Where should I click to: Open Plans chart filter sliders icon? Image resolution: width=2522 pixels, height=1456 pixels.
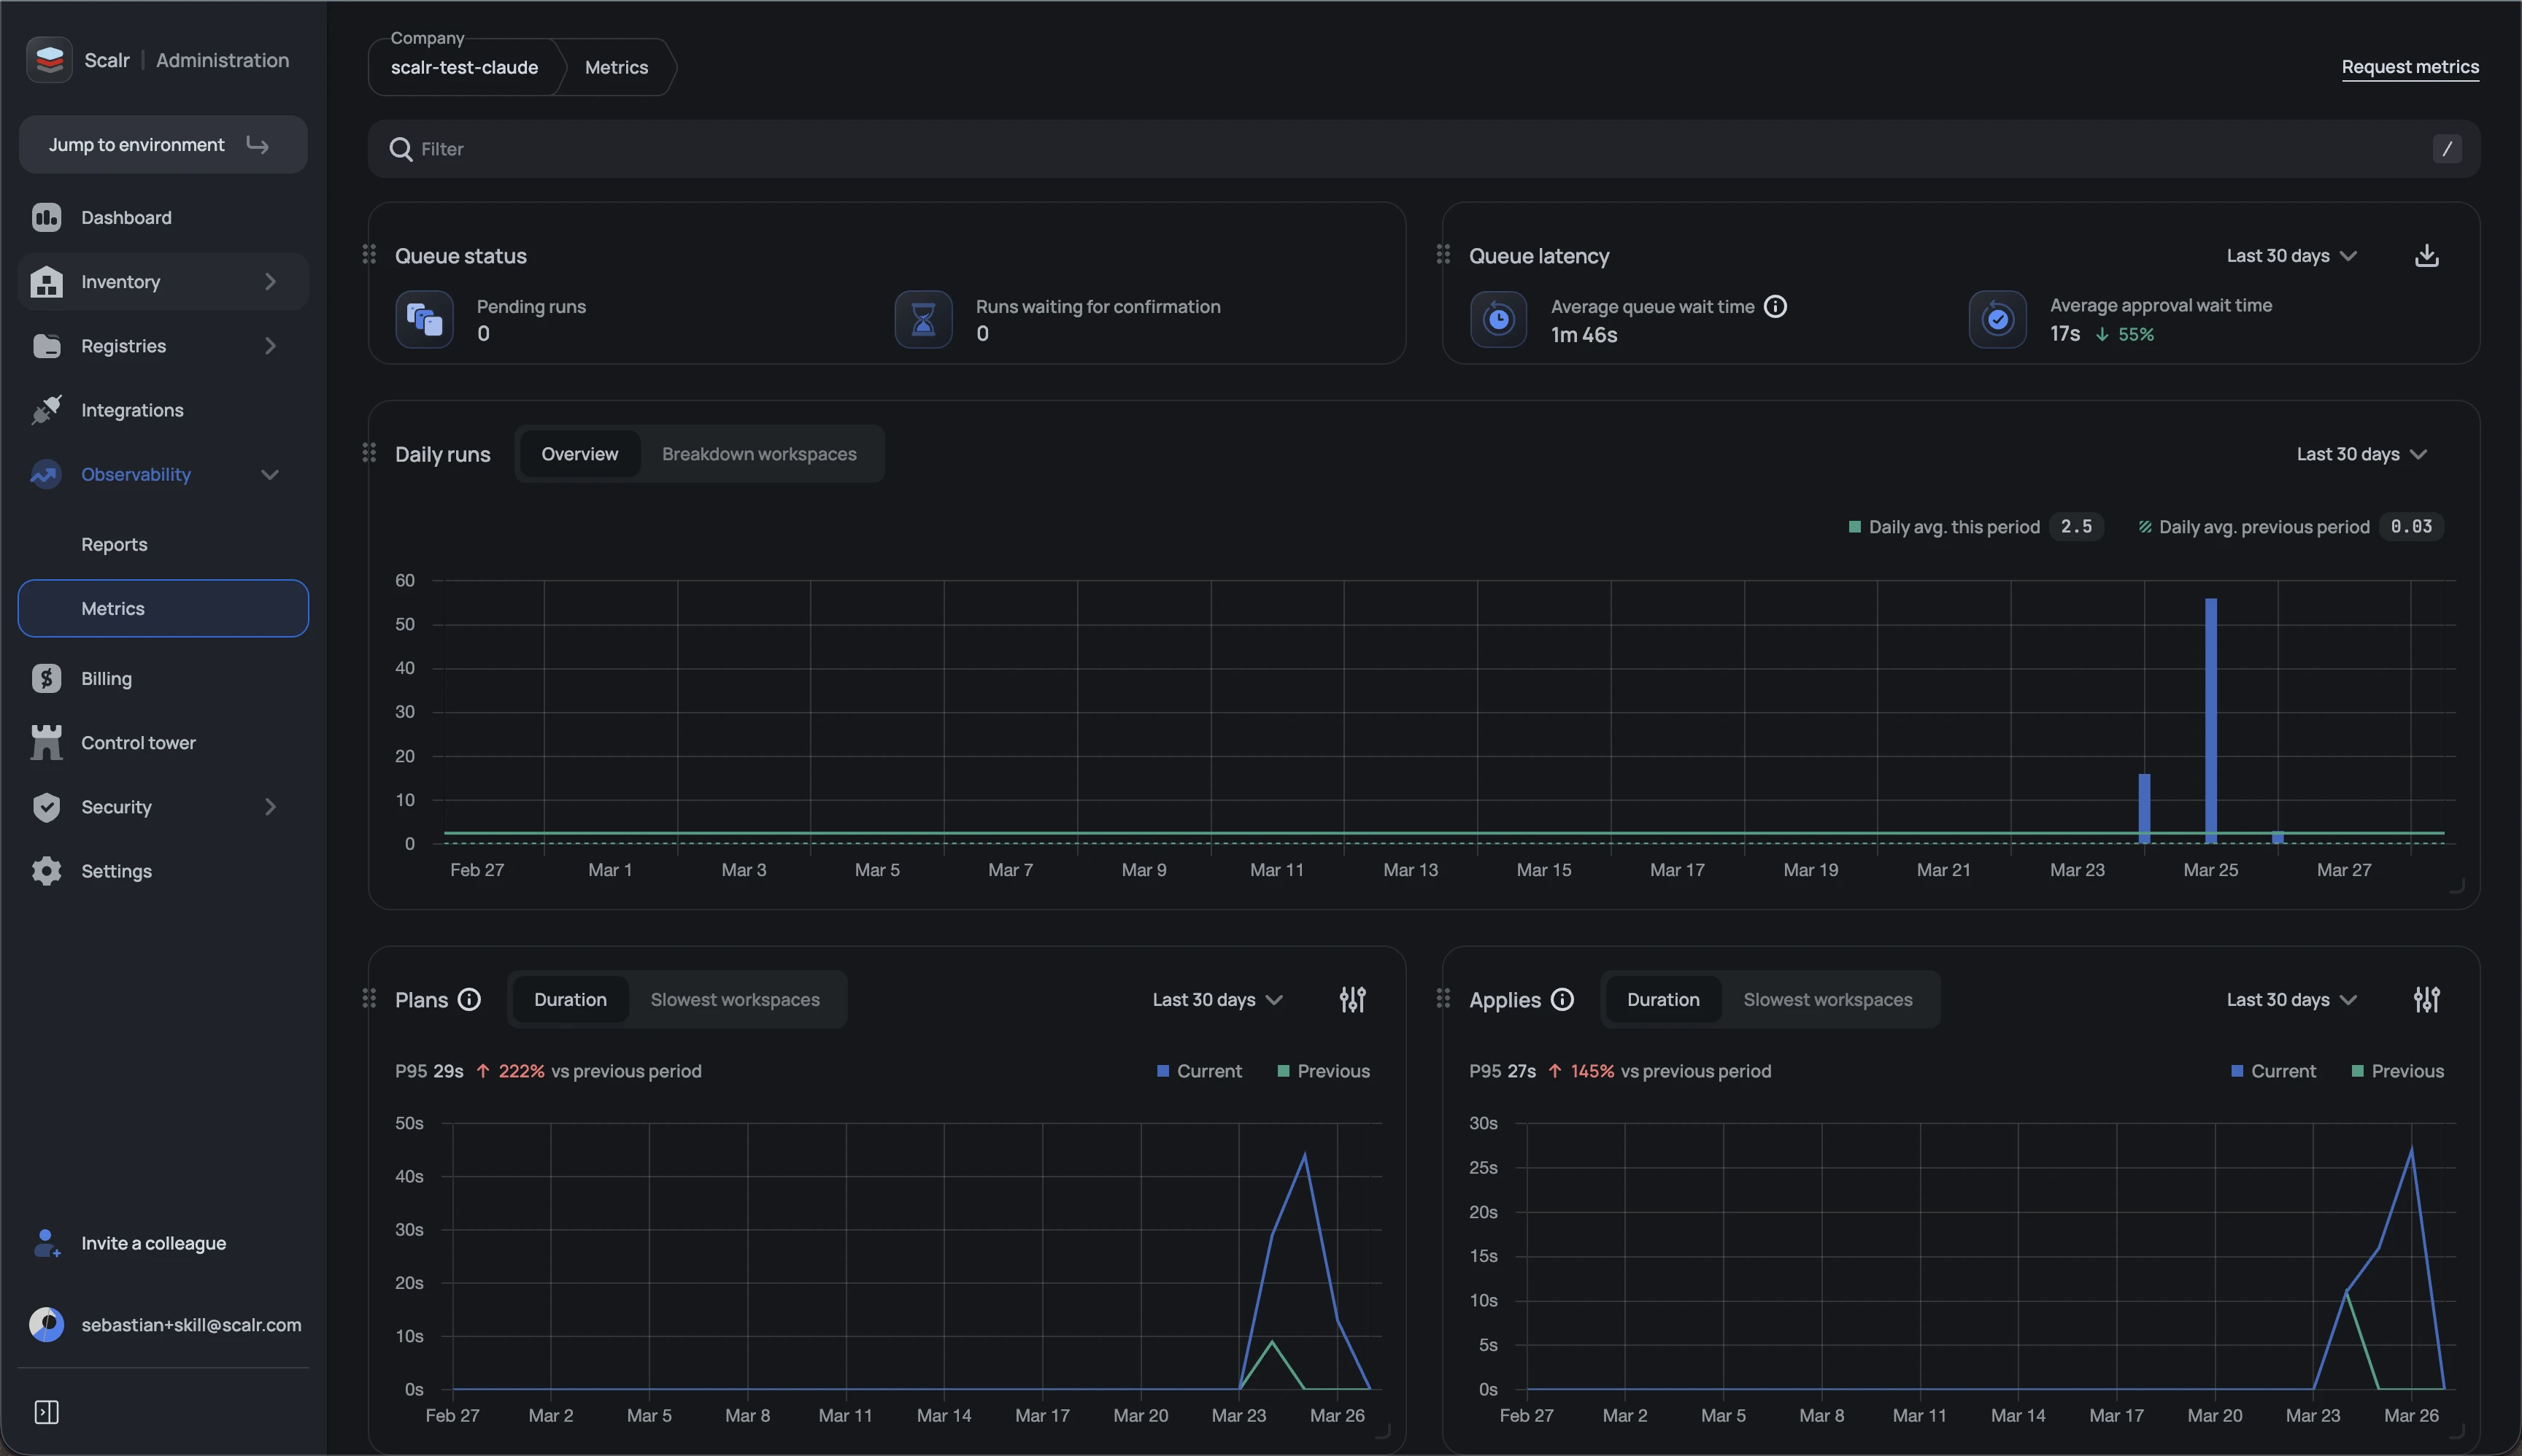pyautogui.click(x=1352, y=999)
